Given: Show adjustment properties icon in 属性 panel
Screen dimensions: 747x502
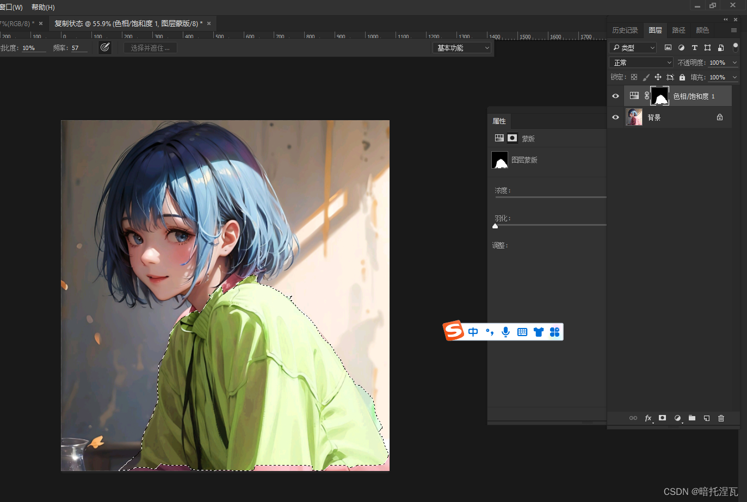Looking at the screenshot, I should pos(499,138).
